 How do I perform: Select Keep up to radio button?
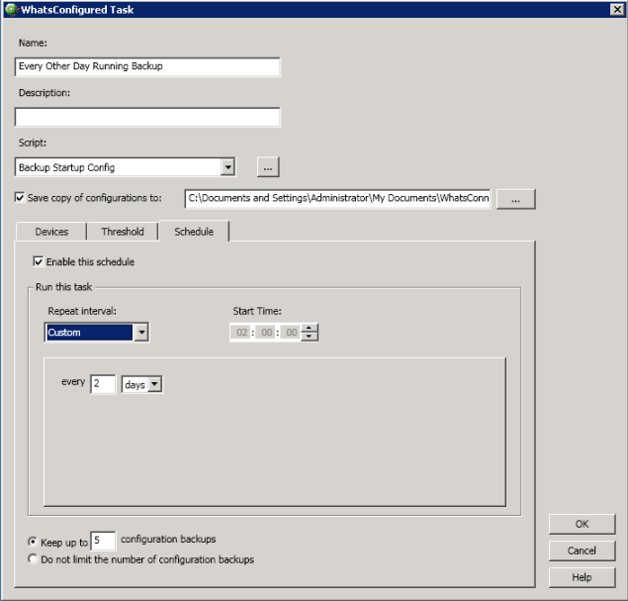pos(33,542)
